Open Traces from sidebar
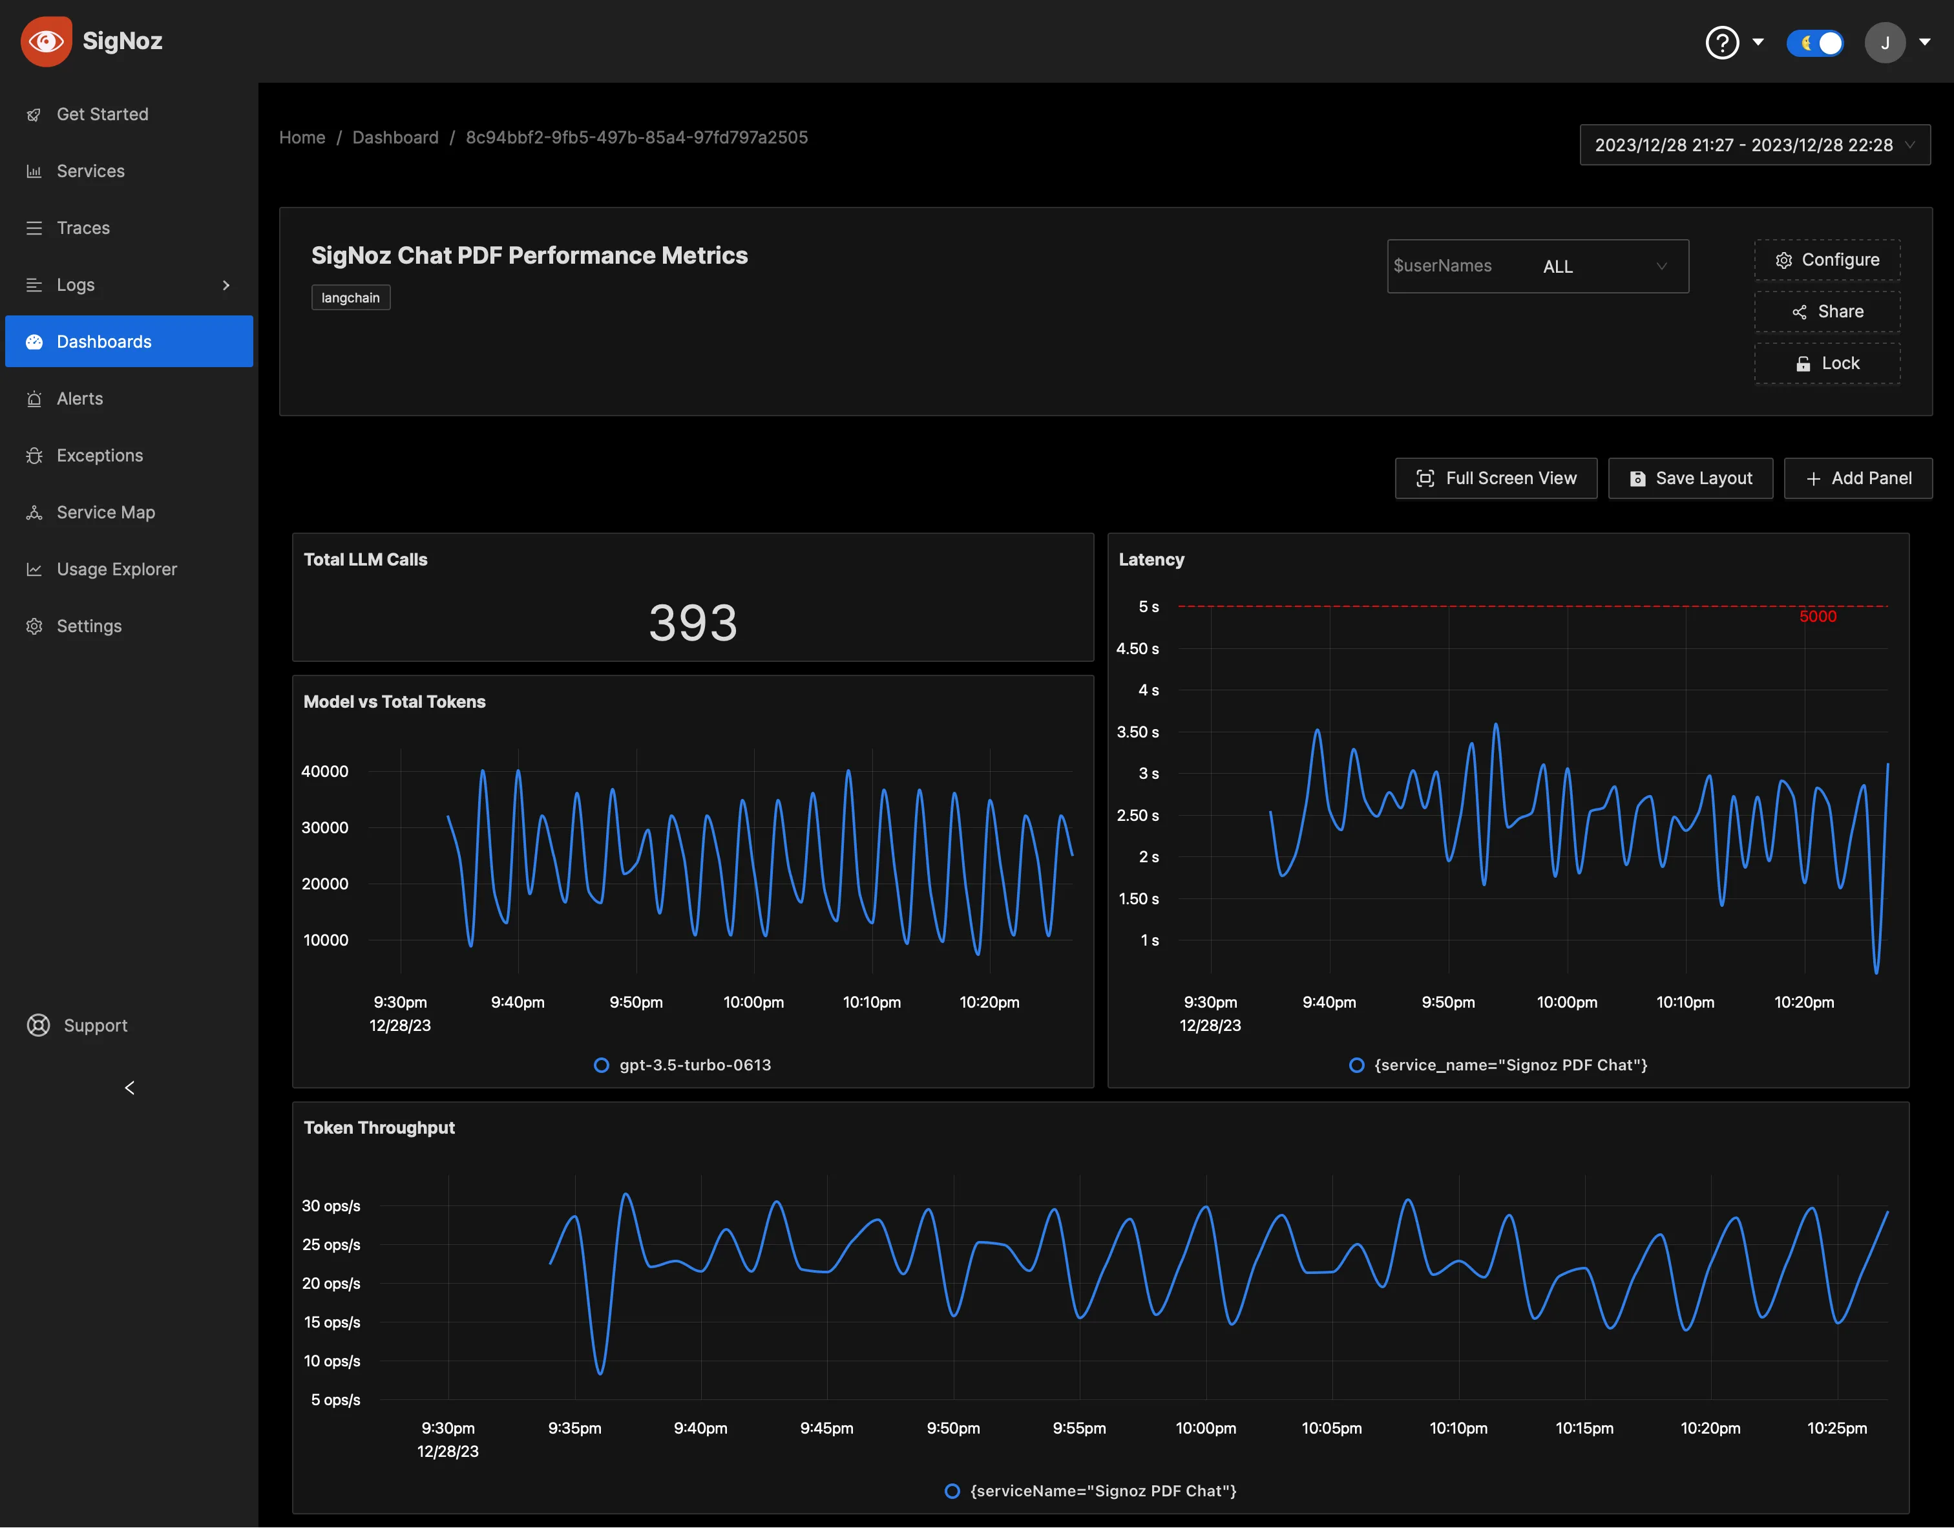The image size is (1954, 1528). pos(129,228)
